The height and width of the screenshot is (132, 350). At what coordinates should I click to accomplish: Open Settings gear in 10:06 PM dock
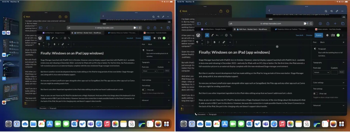click(x=184, y=124)
